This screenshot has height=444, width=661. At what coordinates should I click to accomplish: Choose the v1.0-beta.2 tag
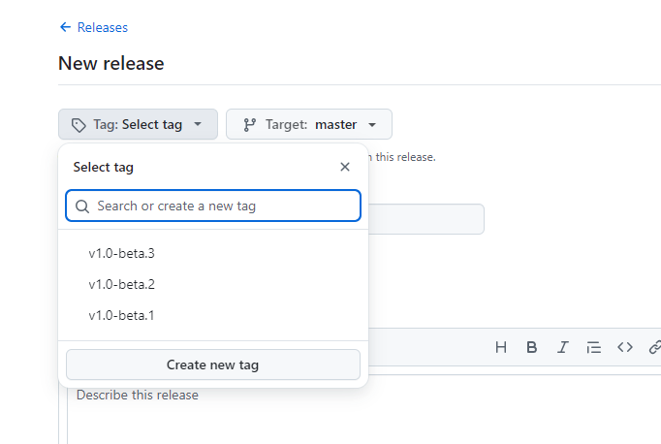[x=122, y=284]
